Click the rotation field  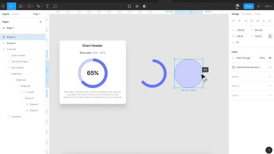tap(237, 42)
